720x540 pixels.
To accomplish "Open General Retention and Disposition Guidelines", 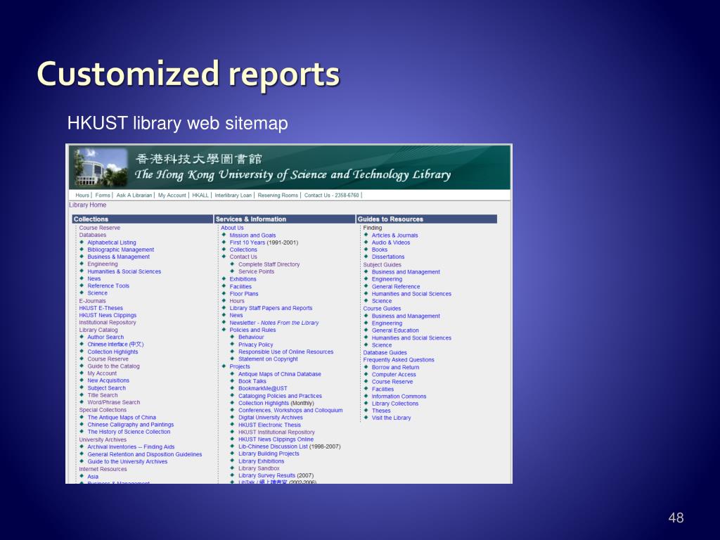I will click(145, 454).
